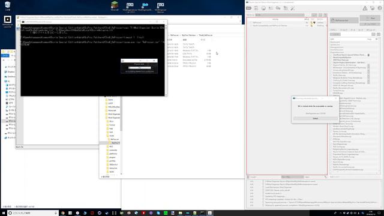The image size is (384, 216).
Task: Open the profile dropdown above the mod list
Action: pyautogui.click(x=280, y=15)
